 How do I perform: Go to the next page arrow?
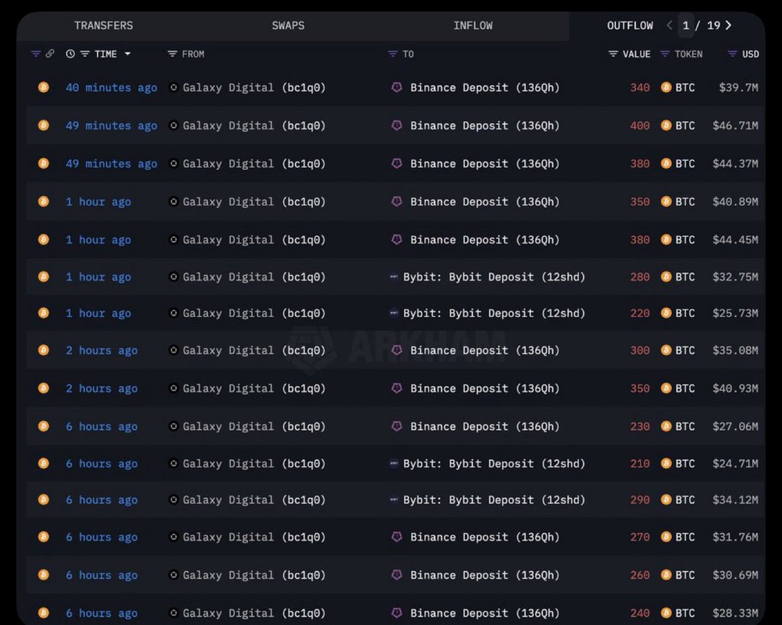click(729, 25)
